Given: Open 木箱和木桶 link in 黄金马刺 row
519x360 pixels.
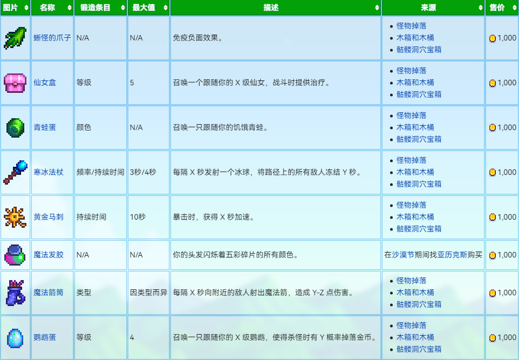Looking at the screenshot, I should point(415,217).
